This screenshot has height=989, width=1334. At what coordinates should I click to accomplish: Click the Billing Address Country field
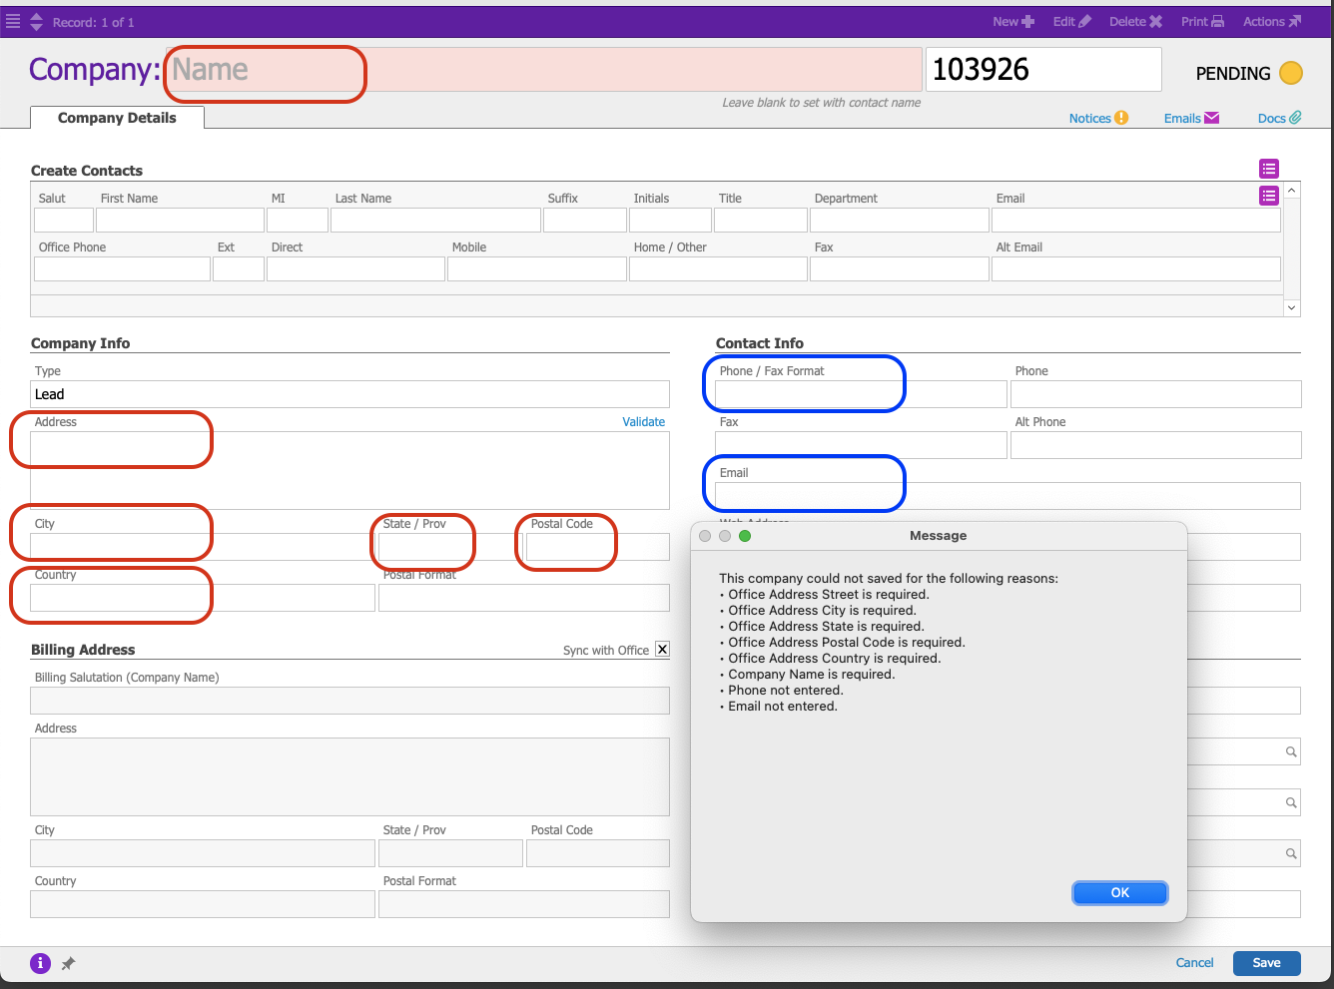click(x=203, y=904)
